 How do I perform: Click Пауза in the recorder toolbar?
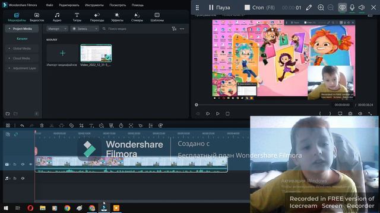[x=219, y=8]
